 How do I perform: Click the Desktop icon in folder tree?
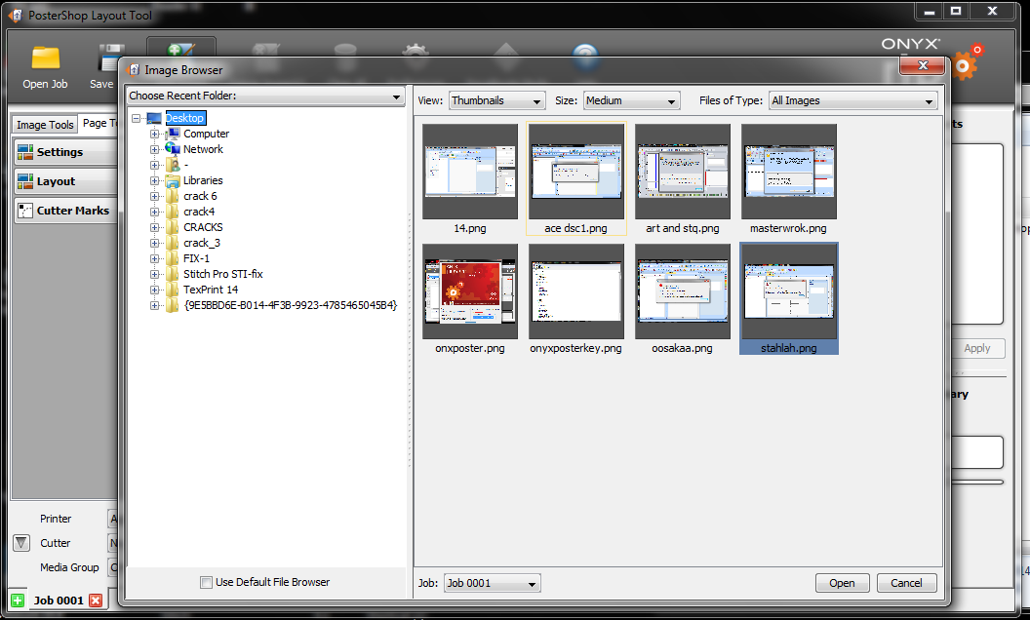pyautogui.click(x=154, y=118)
